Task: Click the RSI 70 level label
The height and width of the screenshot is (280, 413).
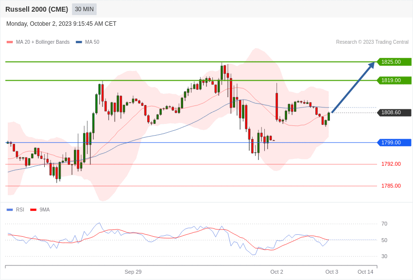Action: (384, 224)
